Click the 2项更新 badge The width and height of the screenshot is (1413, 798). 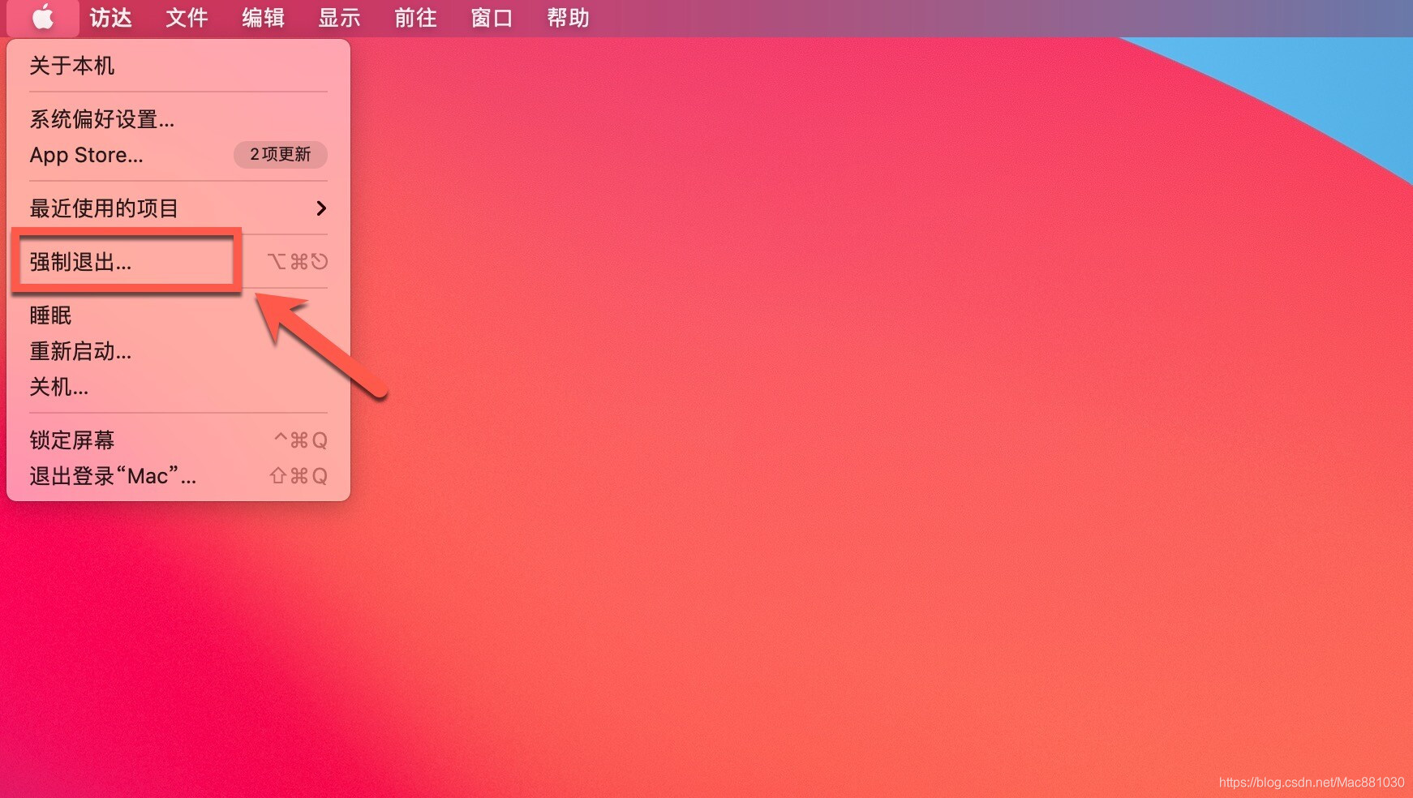[281, 154]
